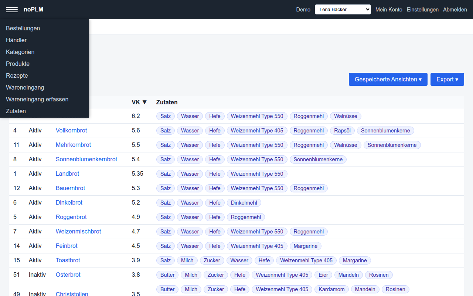Click Sonnenblumenkerne tag in the Vollkornbrot row

coord(386,131)
